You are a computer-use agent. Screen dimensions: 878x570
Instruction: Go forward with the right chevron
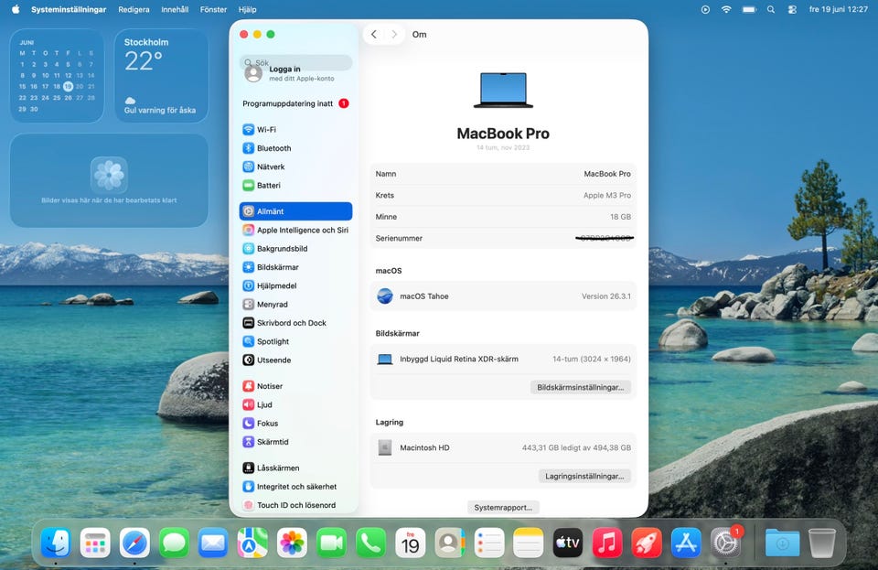394,34
